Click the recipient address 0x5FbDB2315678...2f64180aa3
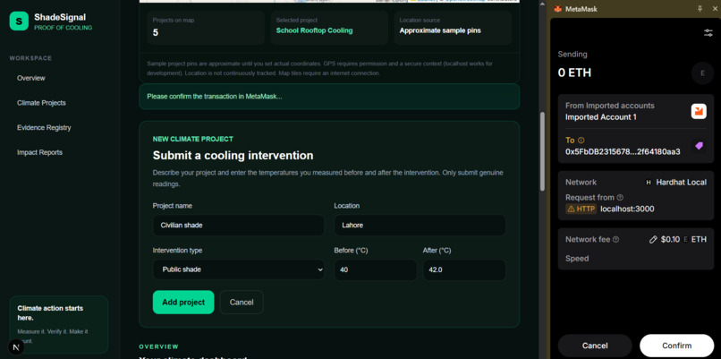 [x=623, y=151]
